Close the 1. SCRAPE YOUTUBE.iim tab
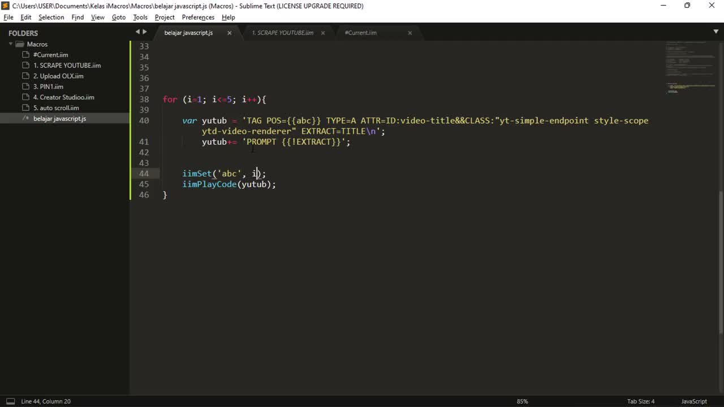 click(x=323, y=33)
